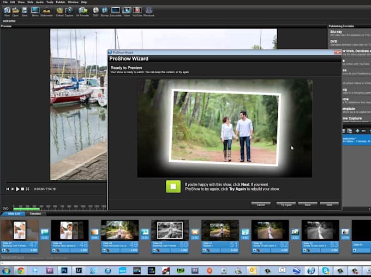371x277 pixels.
Task: Click the Open toolbar icon
Action: point(15,11)
